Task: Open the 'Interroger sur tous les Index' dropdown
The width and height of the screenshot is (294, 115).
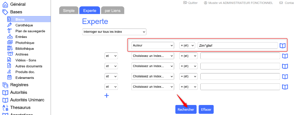Action: 114,32
